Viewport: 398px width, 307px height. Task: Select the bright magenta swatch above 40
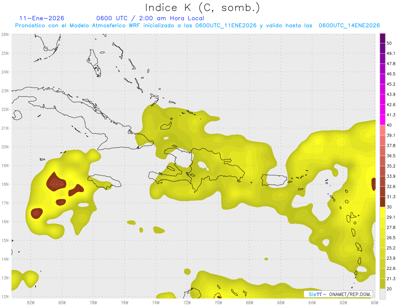pyautogui.click(x=382, y=120)
